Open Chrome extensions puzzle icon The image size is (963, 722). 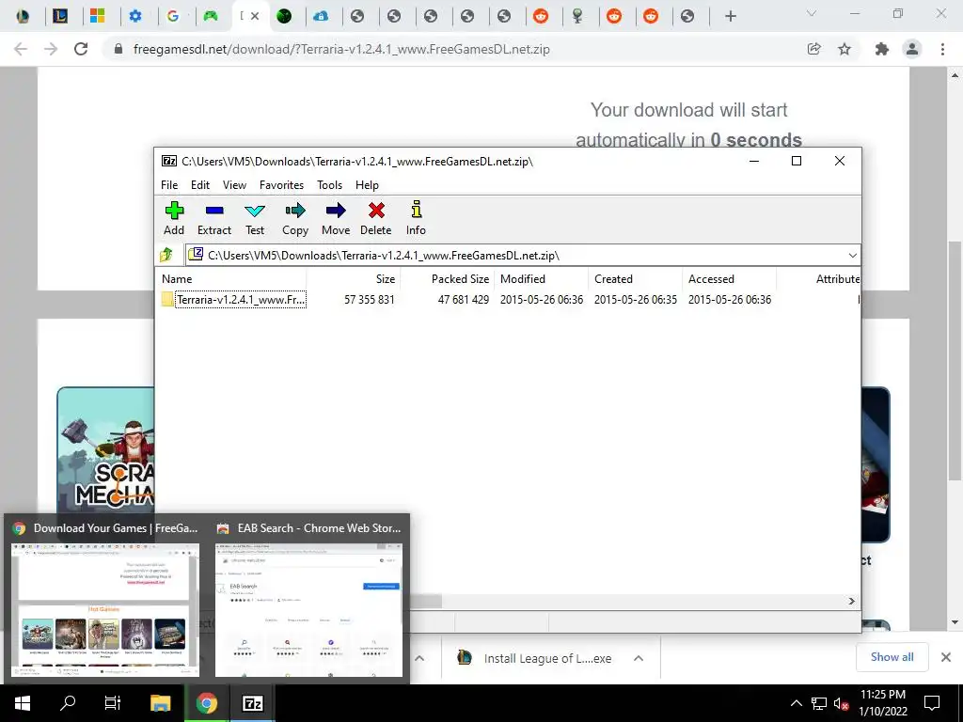pos(882,49)
